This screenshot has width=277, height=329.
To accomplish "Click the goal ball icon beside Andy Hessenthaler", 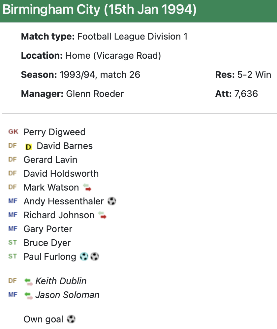I will (x=112, y=201).
